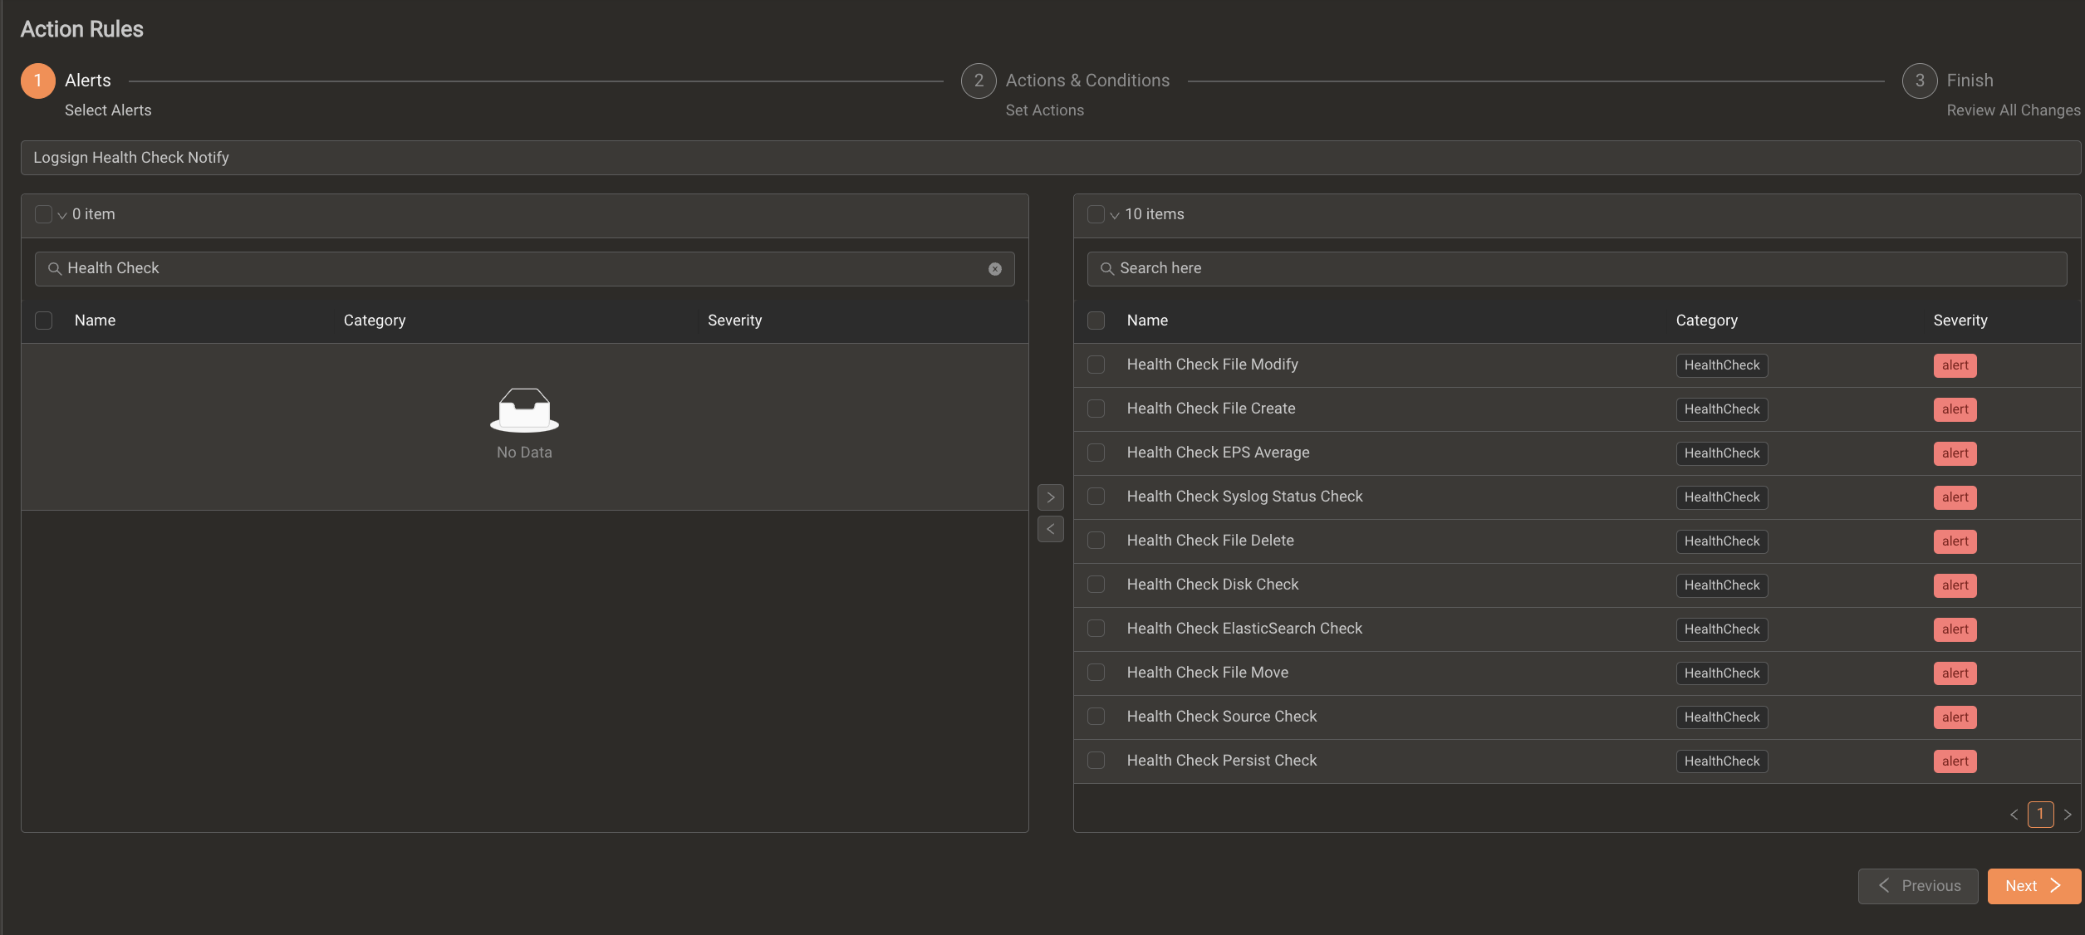
Task: Click Health Check Disk Check name
Action: [x=1212, y=585]
